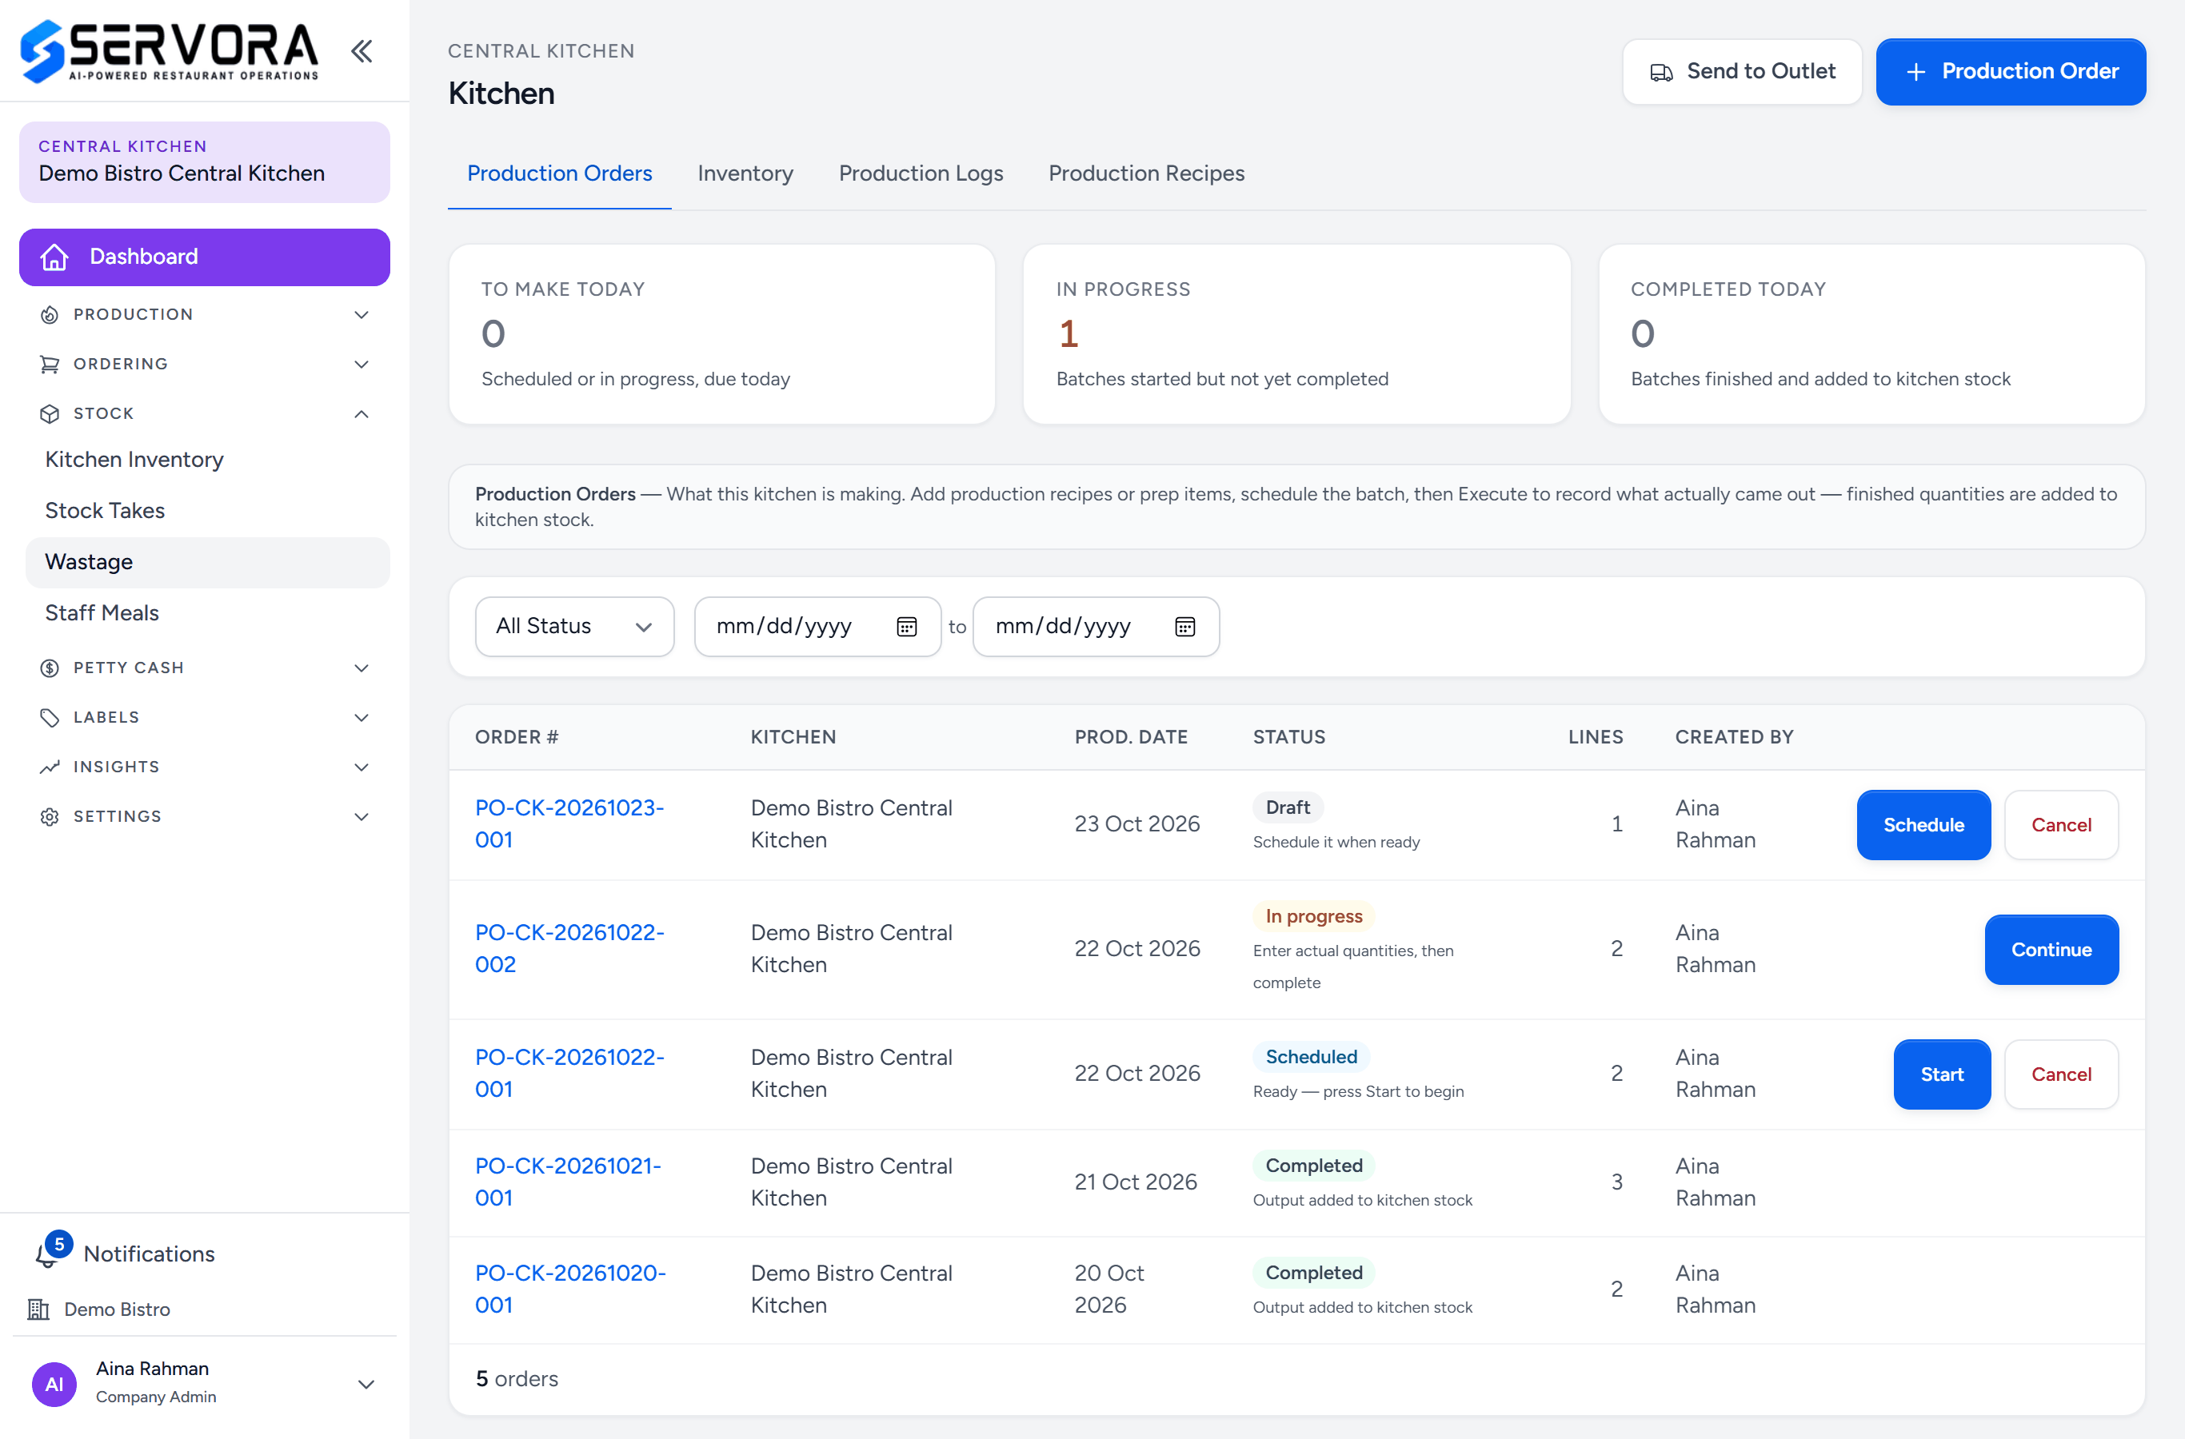
Task: Switch to the Inventory tab
Action: pos(745,173)
